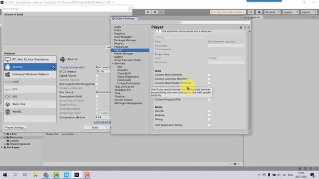This screenshot has height=179, width=319.
Task: Toggle Minify Release checkbox
Action: [209, 115]
